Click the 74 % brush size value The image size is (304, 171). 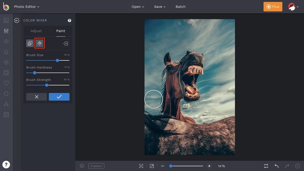point(67,55)
